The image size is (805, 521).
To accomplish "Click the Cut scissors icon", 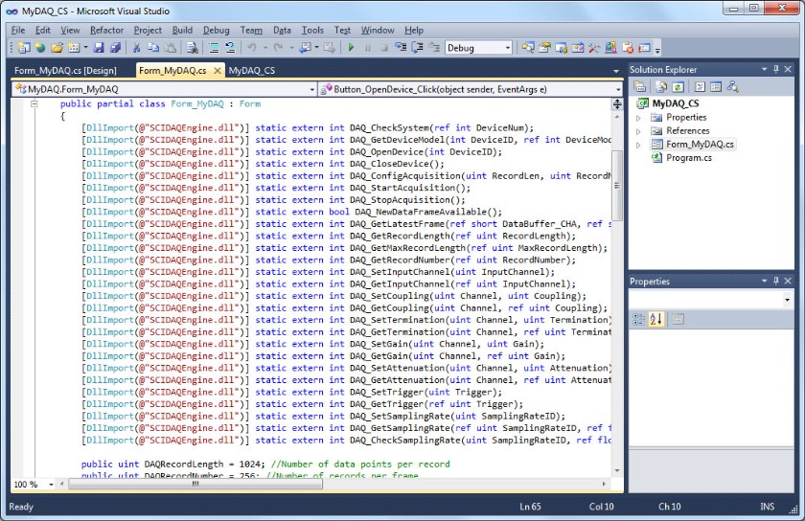I will tap(136, 48).
